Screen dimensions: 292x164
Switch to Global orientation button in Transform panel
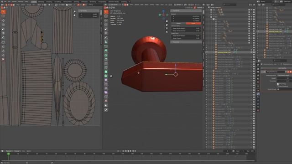(x=178, y=23)
